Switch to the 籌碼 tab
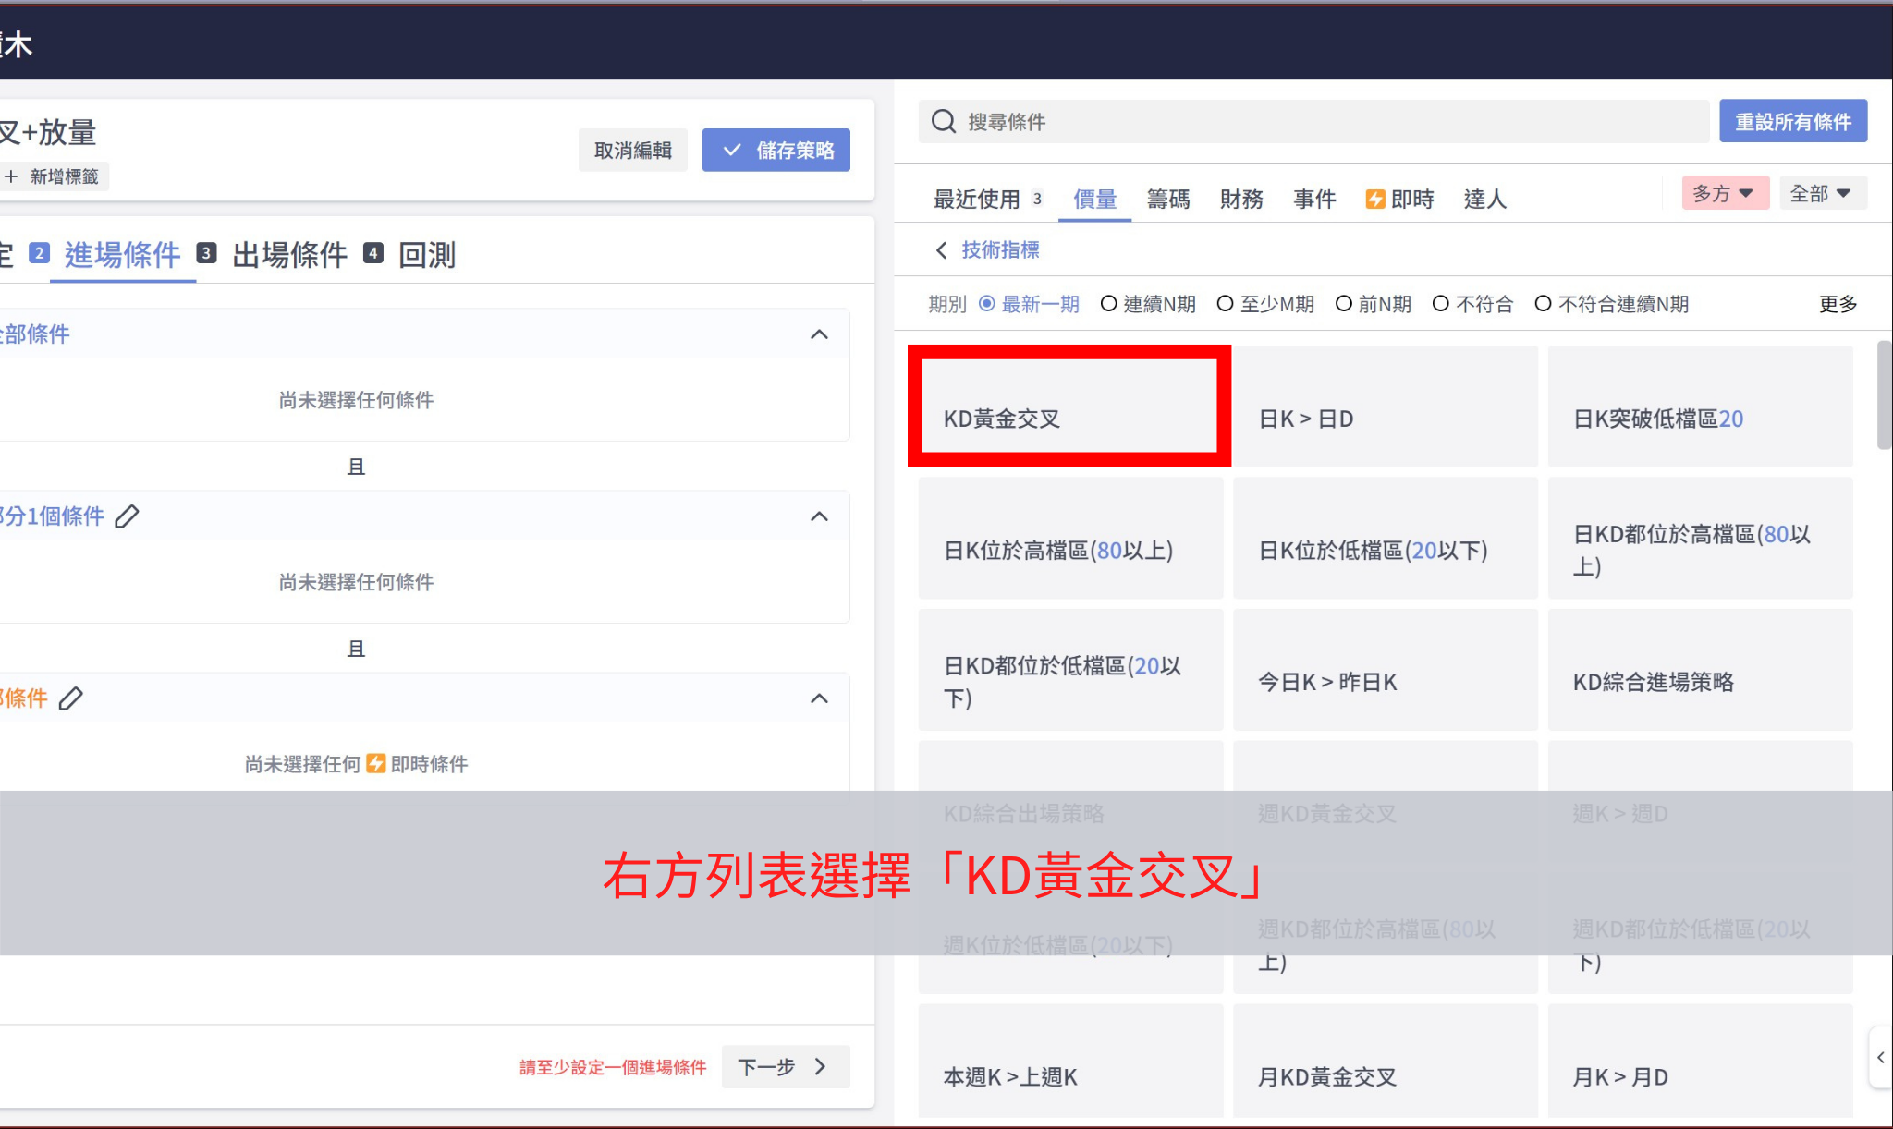 [x=1167, y=200]
